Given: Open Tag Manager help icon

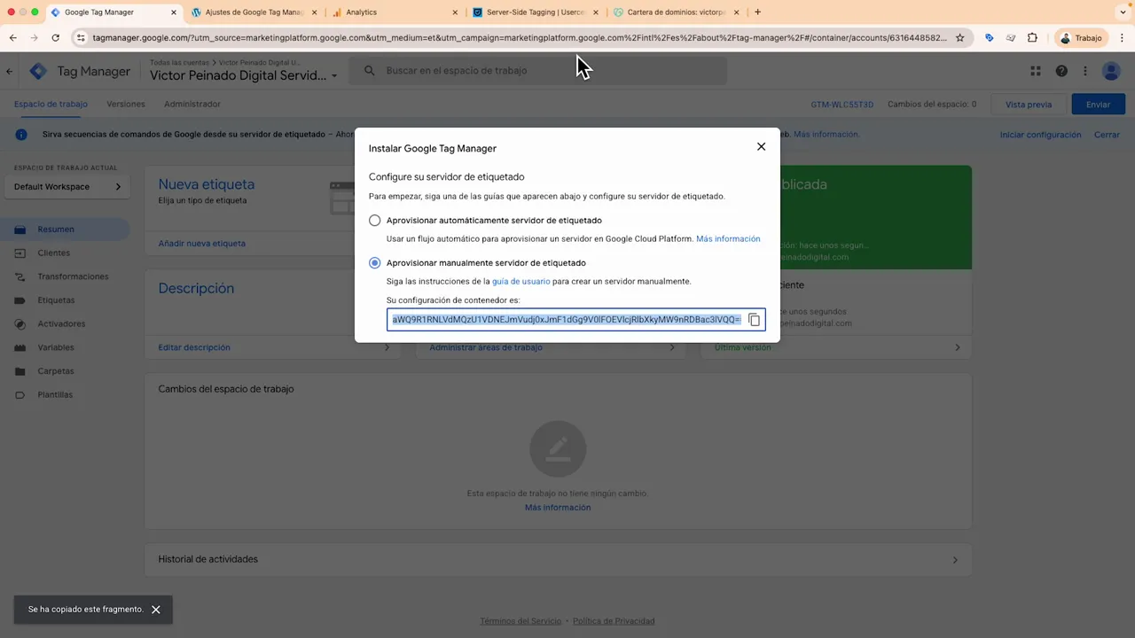Looking at the screenshot, I should pyautogui.click(x=1061, y=70).
